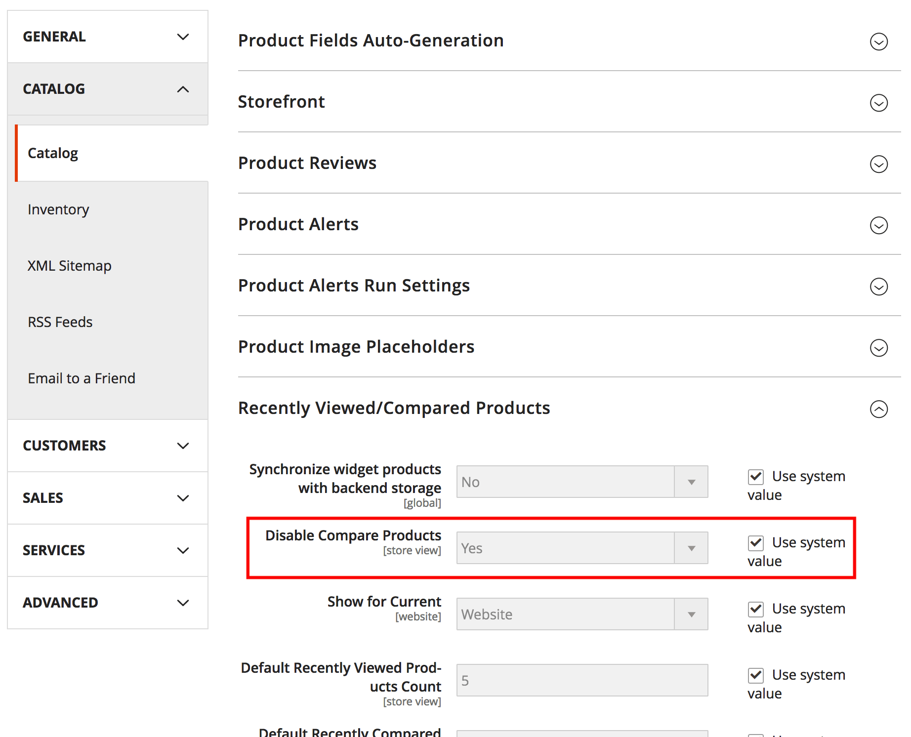Expand Product Fields Auto-Generation circle arrow icon

click(x=878, y=41)
